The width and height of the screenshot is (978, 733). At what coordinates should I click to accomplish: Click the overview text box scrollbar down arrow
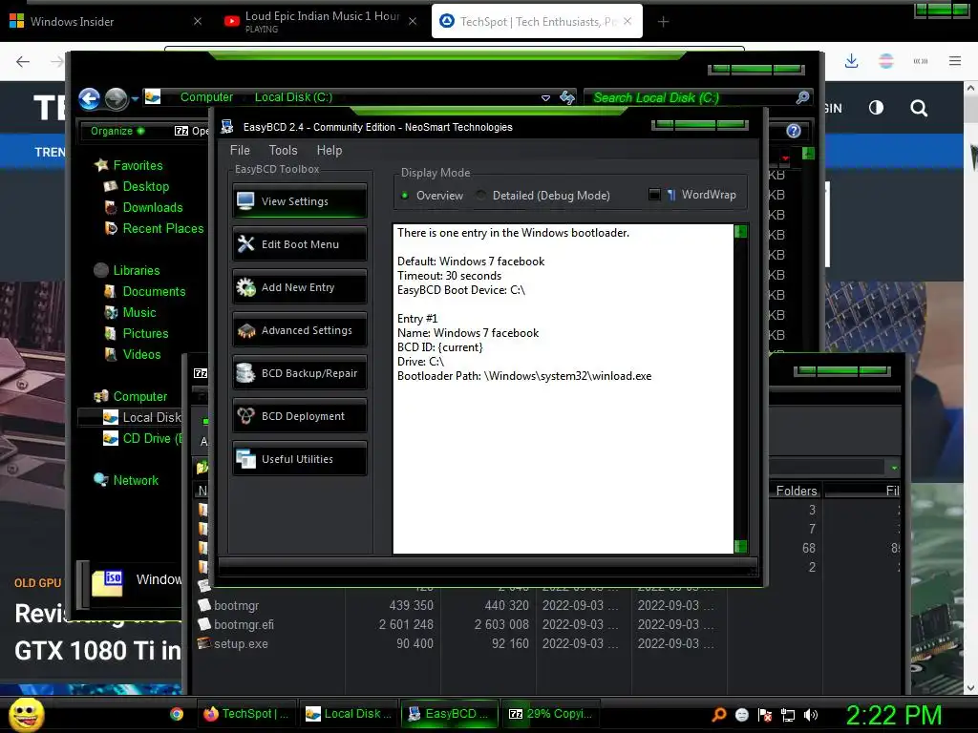(x=740, y=547)
